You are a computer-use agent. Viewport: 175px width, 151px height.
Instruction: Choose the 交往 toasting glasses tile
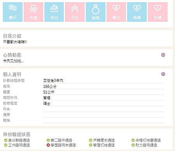(x=75, y=12)
